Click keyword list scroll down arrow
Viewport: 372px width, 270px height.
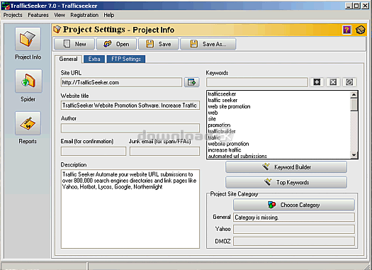point(354,155)
